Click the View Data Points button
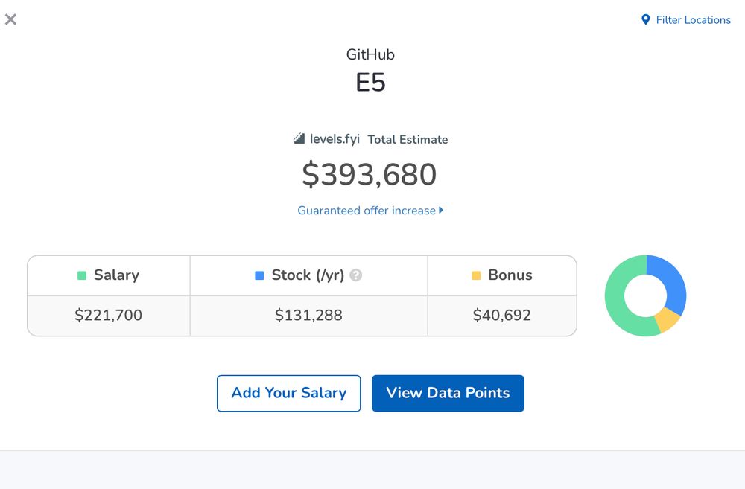This screenshot has width=745, height=489. point(448,393)
